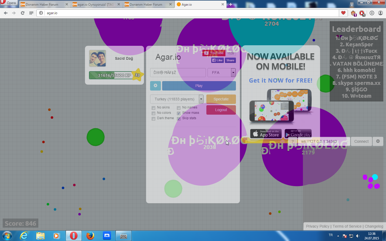The image size is (386, 241).
Task: Open the tab menu stacked-lines icon
Action: coord(352,4)
